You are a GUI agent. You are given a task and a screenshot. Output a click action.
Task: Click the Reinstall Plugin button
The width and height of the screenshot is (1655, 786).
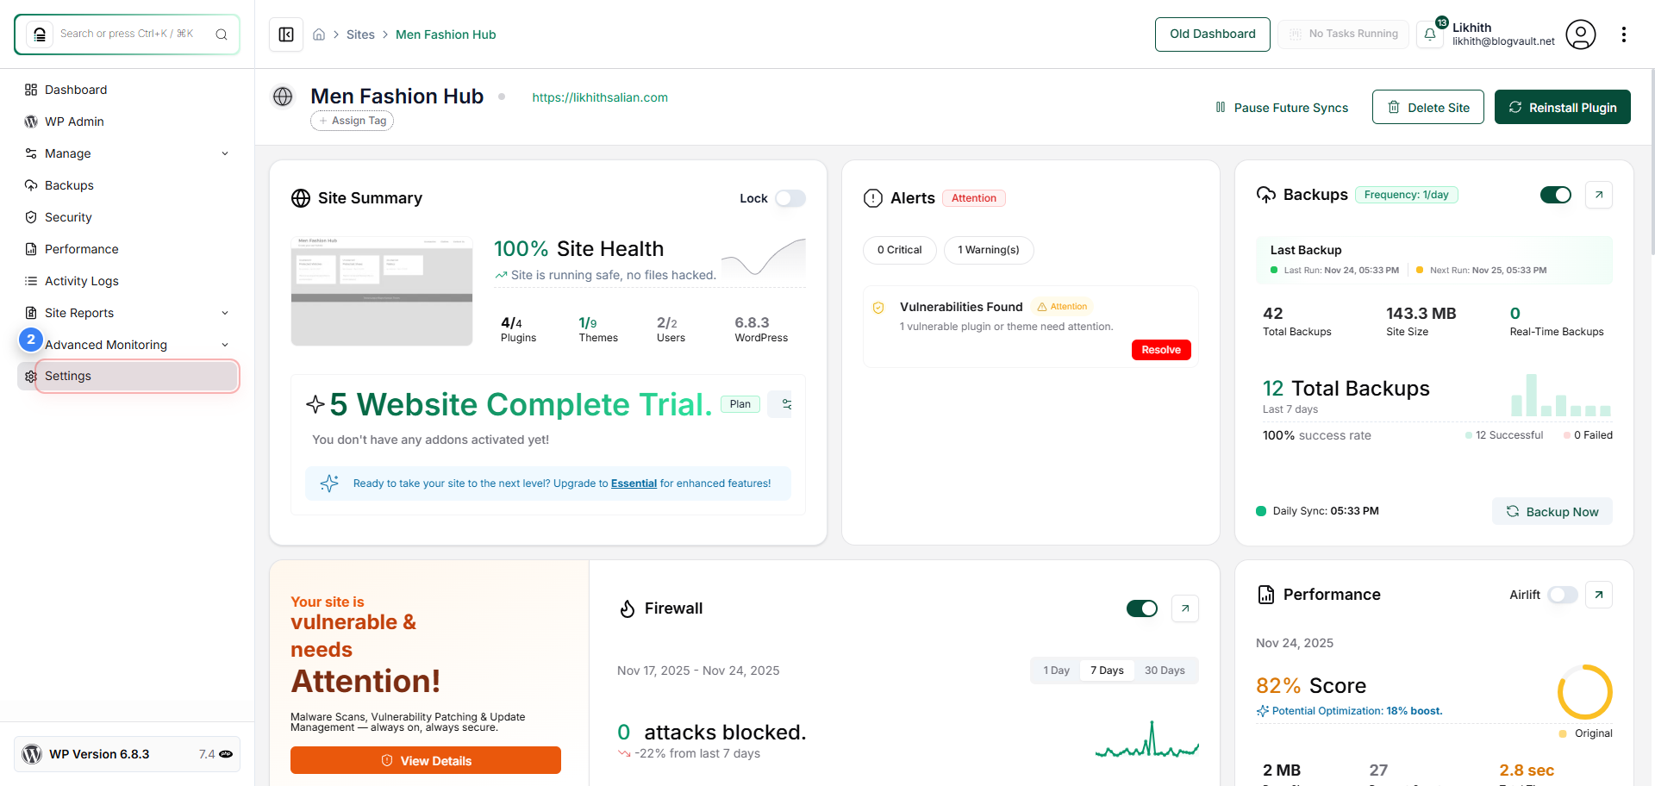(1563, 107)
